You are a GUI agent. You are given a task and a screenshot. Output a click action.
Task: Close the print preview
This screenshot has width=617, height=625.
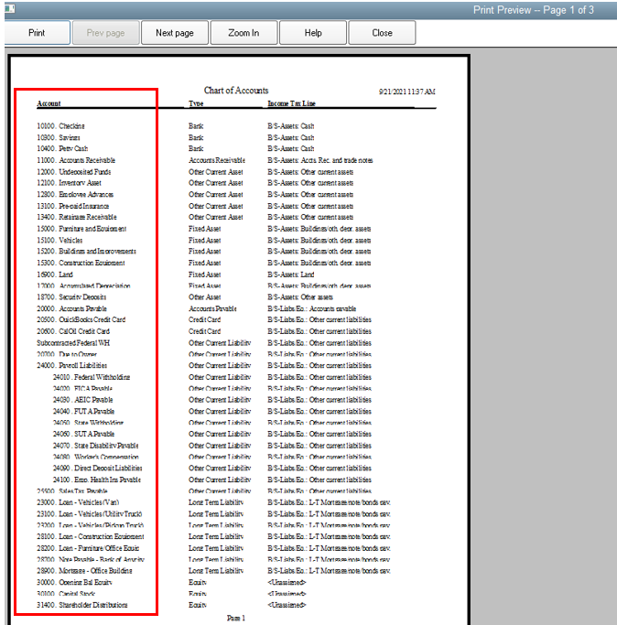pyautogui.click(x=382, y=33)
